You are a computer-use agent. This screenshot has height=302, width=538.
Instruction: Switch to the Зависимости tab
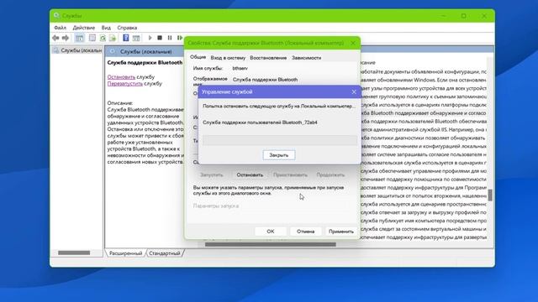pyautogui.click(x=306, y=58)
